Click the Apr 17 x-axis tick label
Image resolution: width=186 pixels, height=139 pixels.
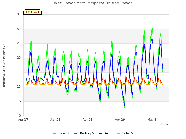click(x=23, y=120)
